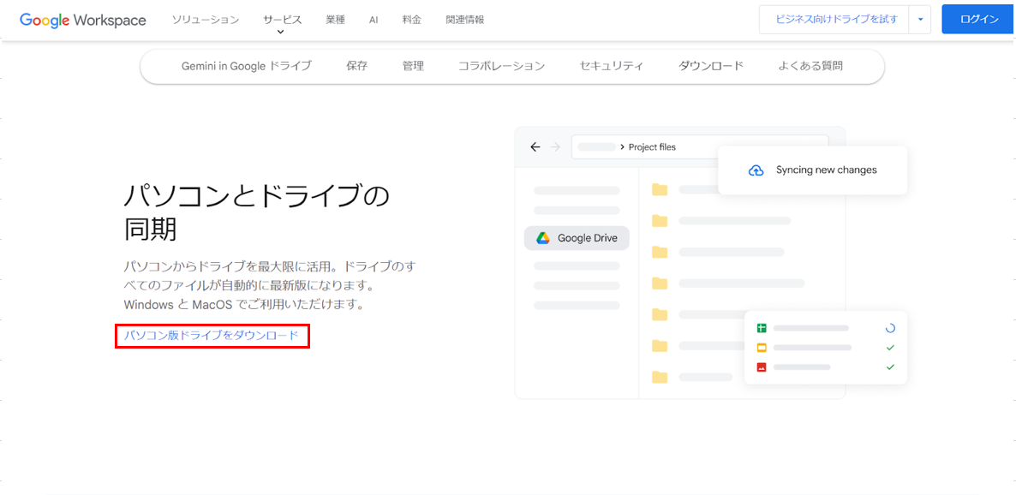Click the chevron under サービス
1016x495 pixels.
281,32
